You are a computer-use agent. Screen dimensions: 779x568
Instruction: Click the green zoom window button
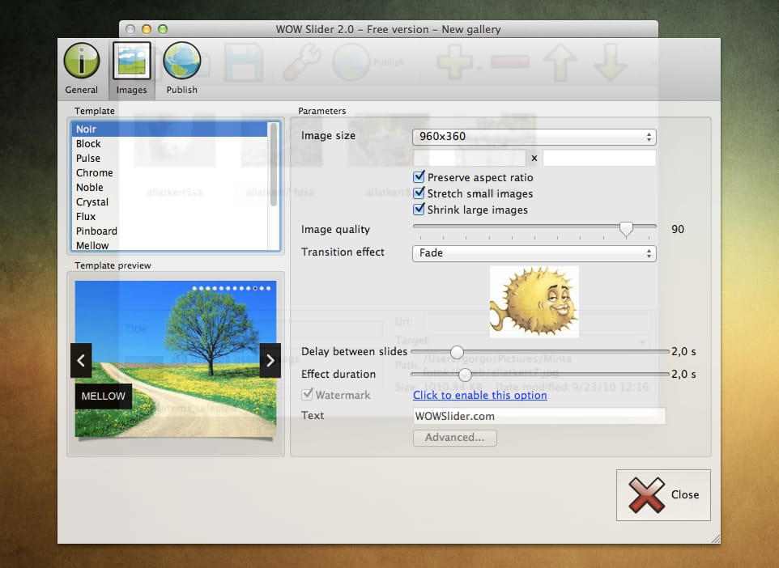click(x=163, y=29)
